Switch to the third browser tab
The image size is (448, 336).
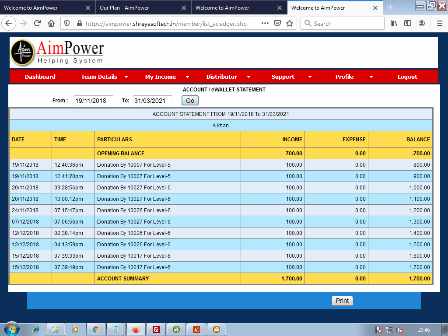[x=239, y=8]
